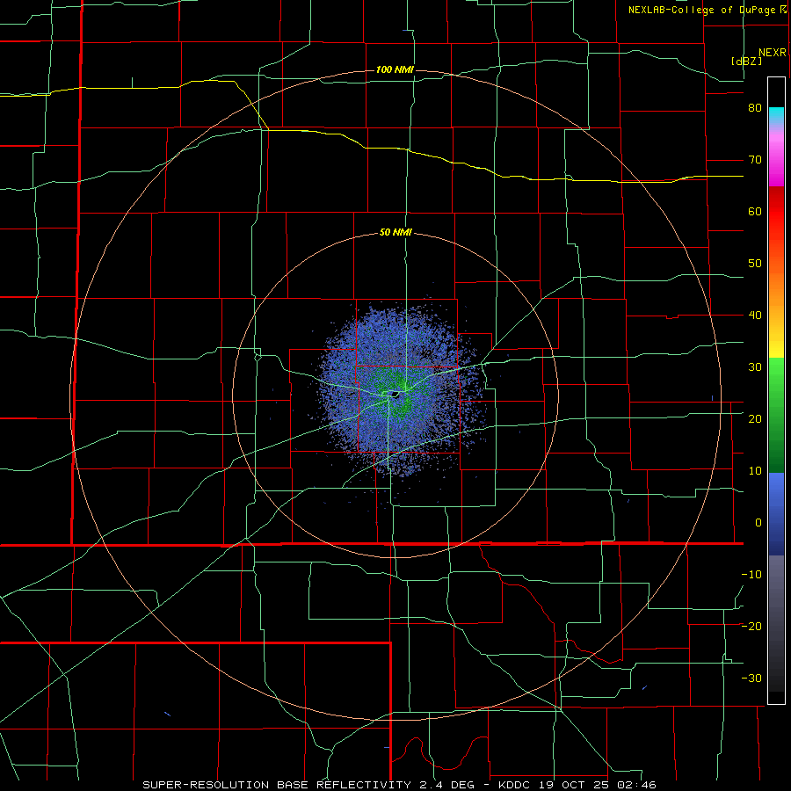Click the -30 dBZ scale value
Viewport: 791px width, 791px height.
pos(751,679)
